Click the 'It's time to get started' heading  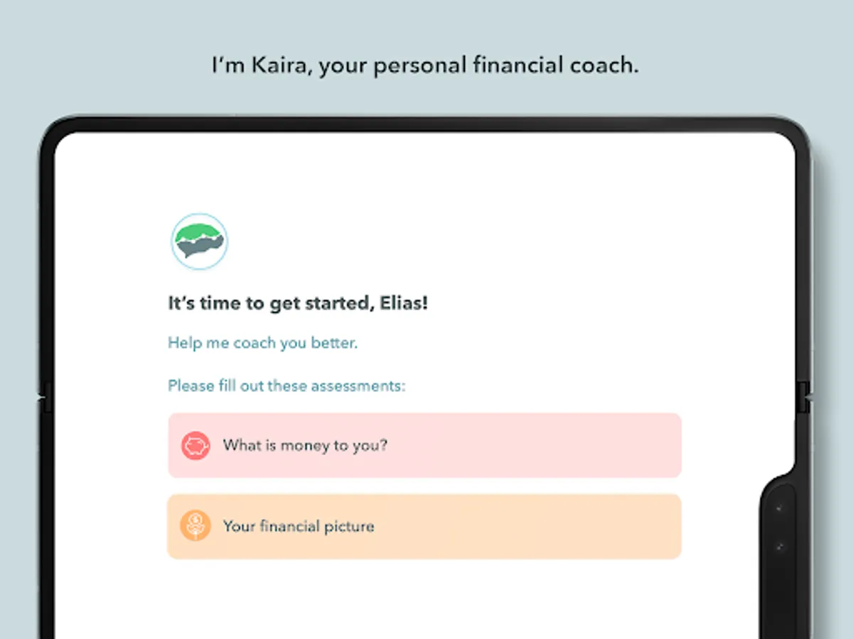click(270, 304)
